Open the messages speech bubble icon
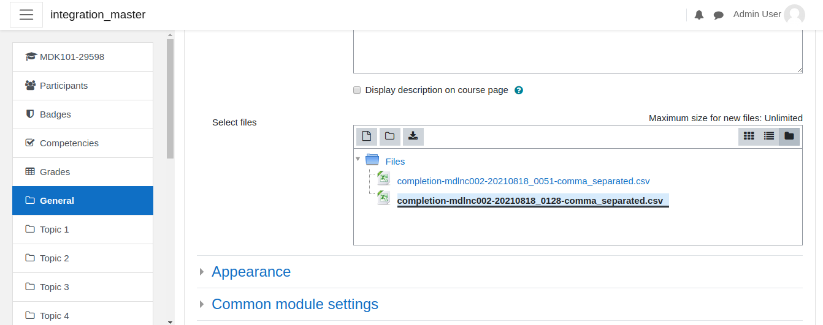 (x=719, y=15)
